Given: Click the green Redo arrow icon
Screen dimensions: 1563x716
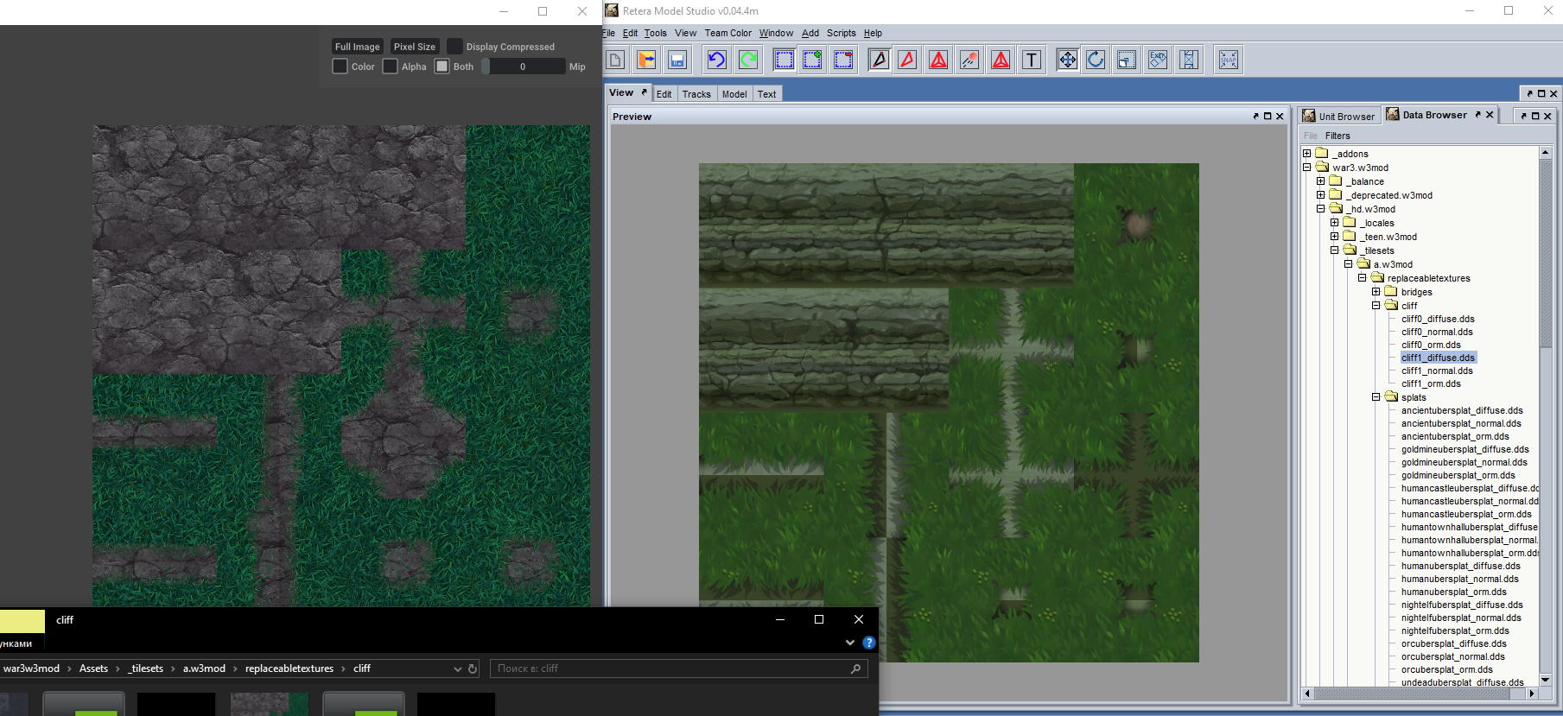Looking at the screenshot, I should (x=748, y=60).
